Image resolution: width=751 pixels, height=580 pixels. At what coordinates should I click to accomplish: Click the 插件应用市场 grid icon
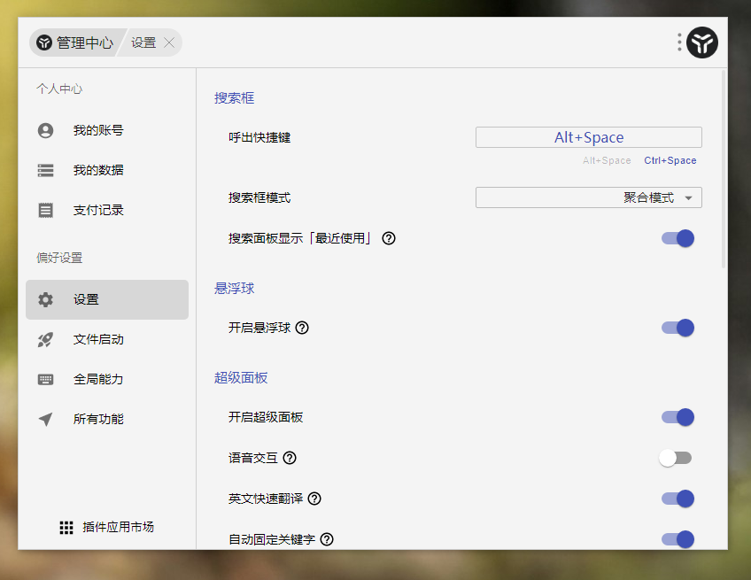pyautogui.click(x=66, y=528)
